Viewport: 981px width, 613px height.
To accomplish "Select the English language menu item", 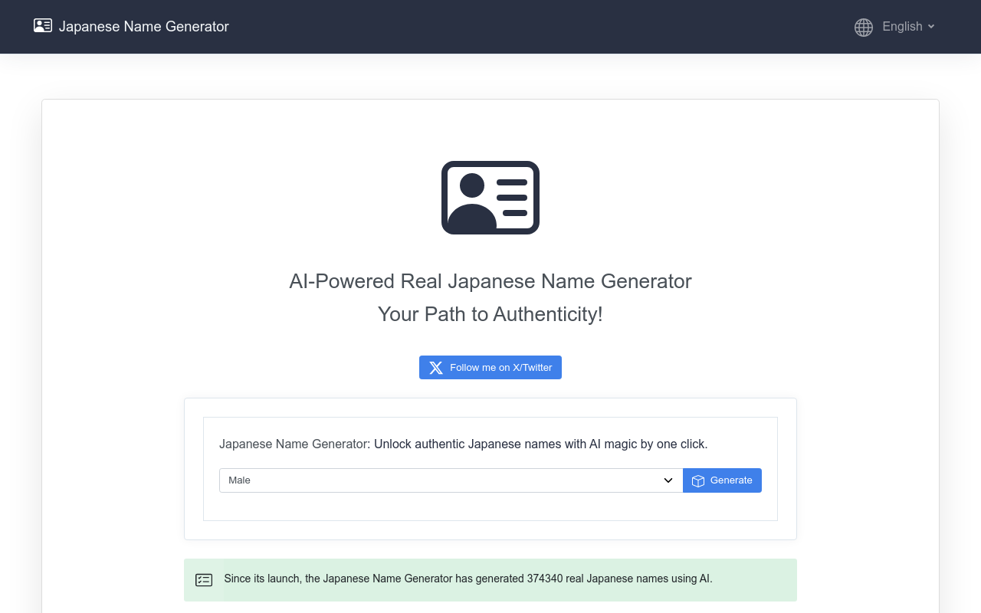I will pos(901,27).
